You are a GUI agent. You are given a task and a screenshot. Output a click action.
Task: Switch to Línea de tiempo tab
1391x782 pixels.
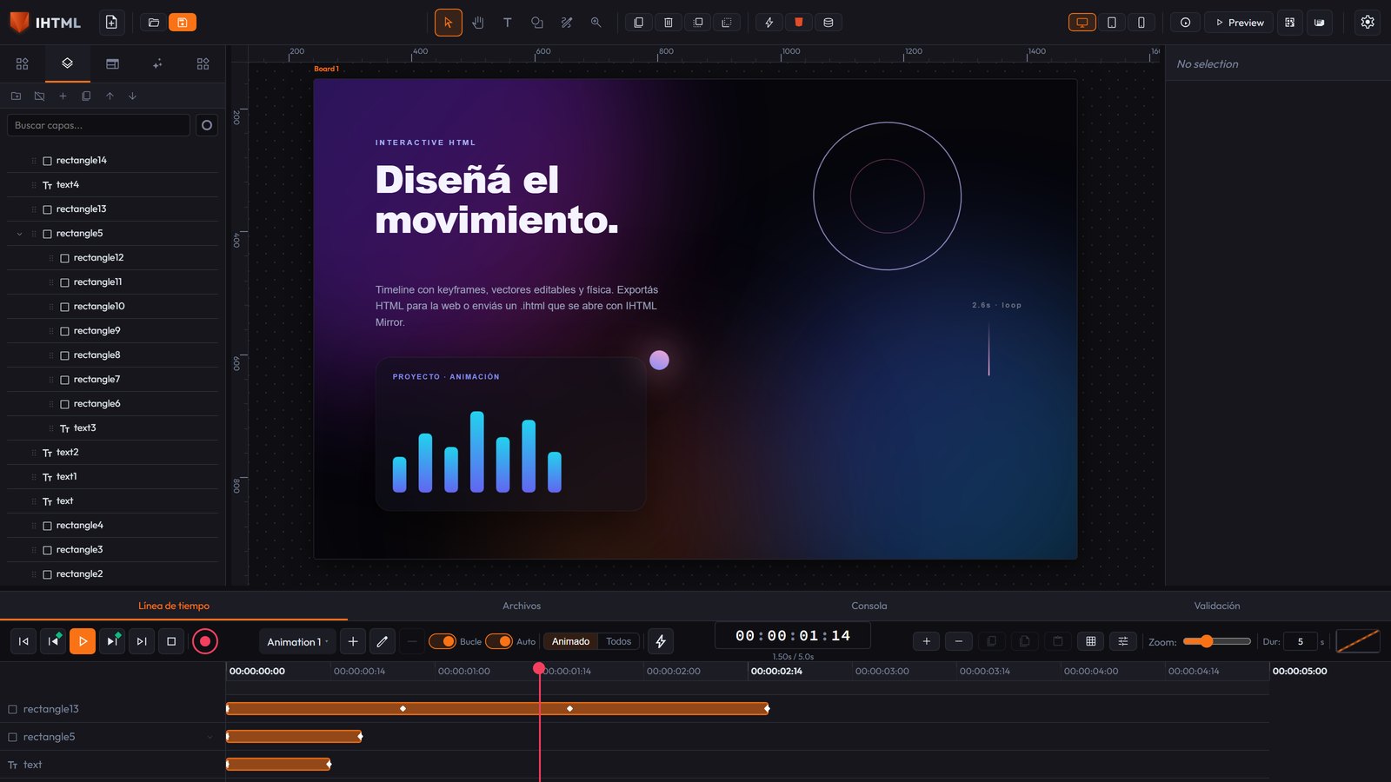pos(174,606)
